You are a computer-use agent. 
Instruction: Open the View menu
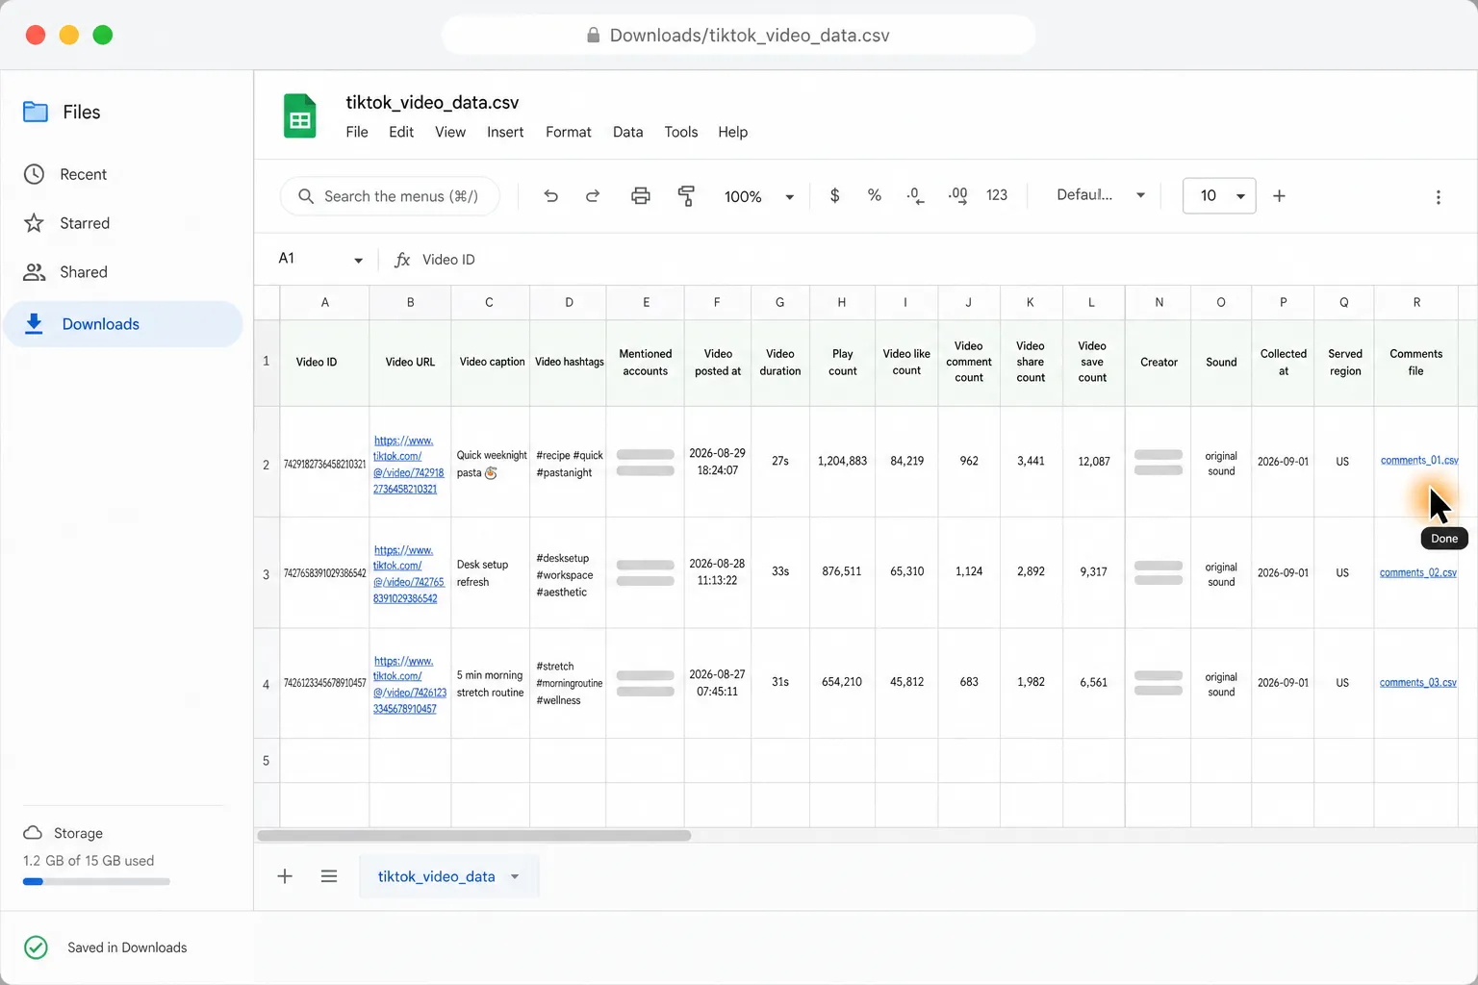450,132
